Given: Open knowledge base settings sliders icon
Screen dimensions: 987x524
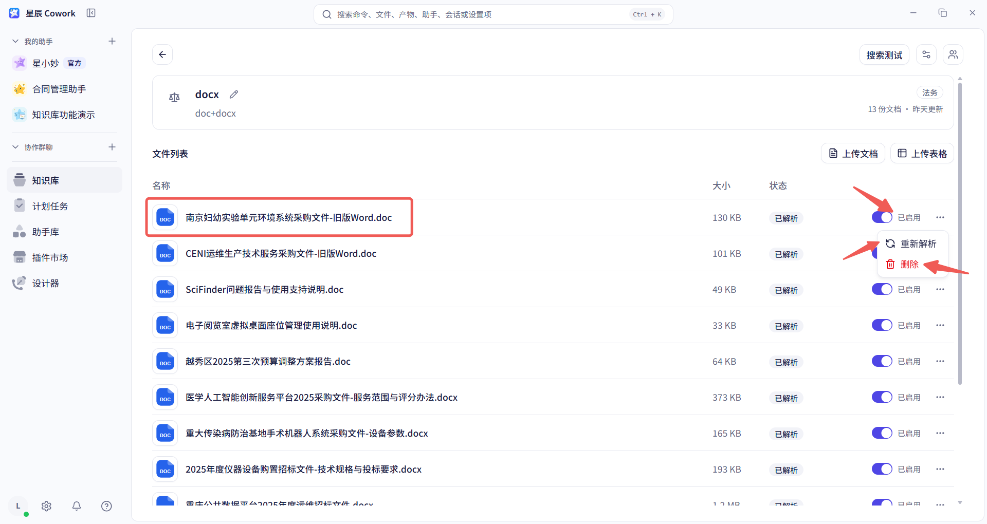Looking at the screenshot, I should pos(926,54).
